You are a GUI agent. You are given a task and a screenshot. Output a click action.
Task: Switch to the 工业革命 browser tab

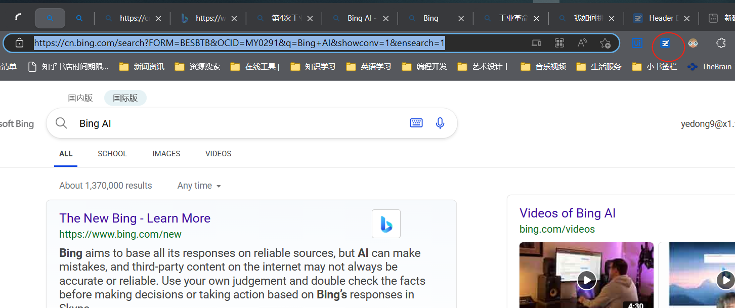[x=511, y=18]
